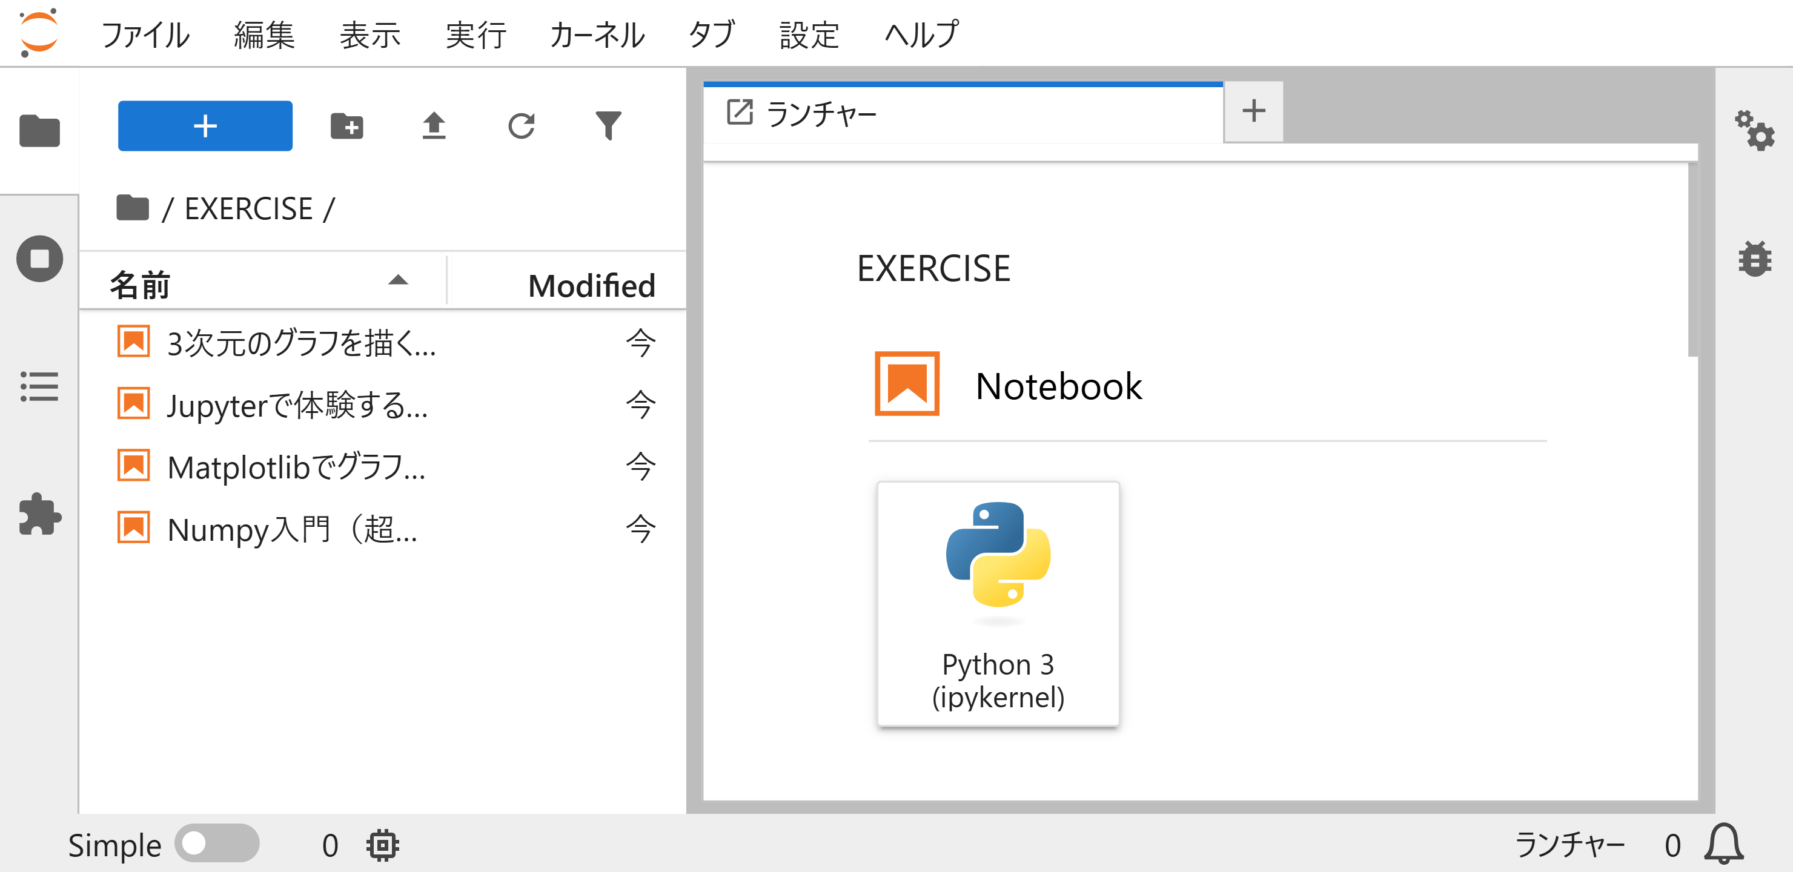1793x872 pixels.
Task: Sort files by the Modified column
Action: pyautogui.click(x=590, y=285)
